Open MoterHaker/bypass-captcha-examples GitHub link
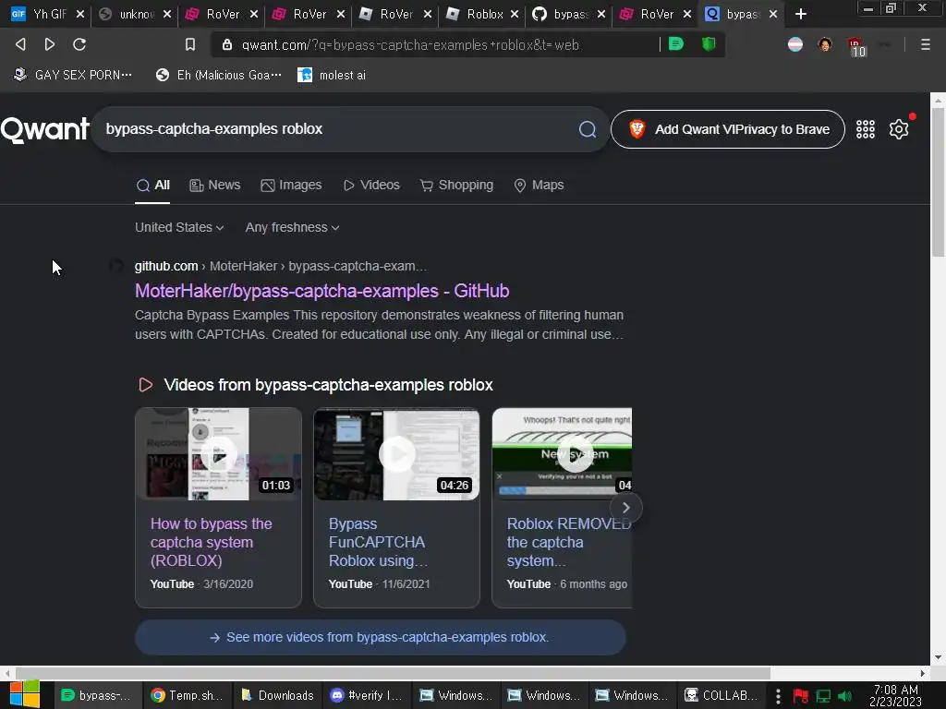The width and height of the screenshot is (946, 709). tap(321, 291)
